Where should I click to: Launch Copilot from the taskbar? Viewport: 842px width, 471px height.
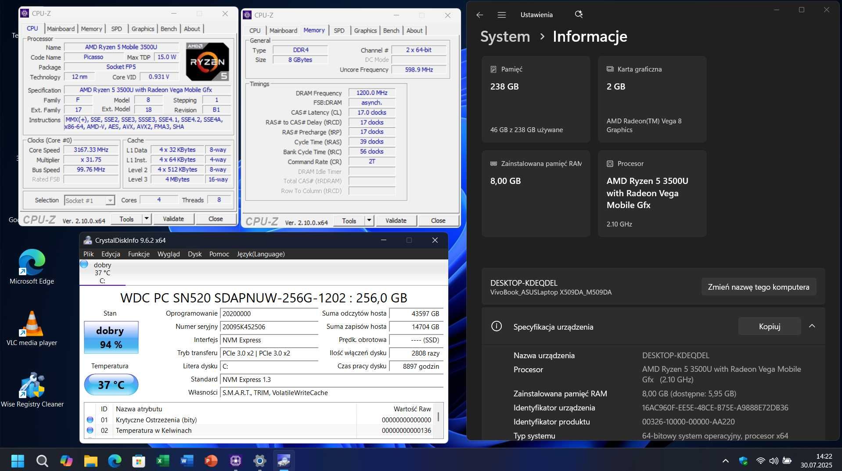(66, 460)
